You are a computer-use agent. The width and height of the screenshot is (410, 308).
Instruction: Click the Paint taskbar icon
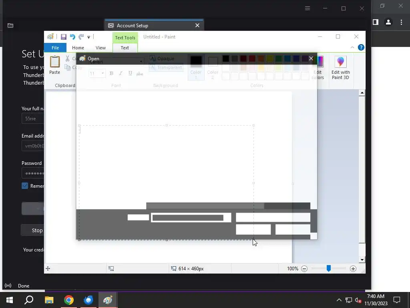pyautogui.click(x=108, y=300)
